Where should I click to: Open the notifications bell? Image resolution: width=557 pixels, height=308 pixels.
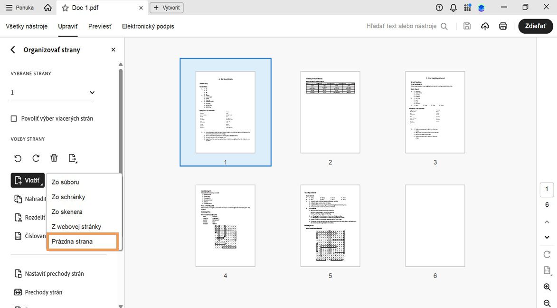click(453, 8)
